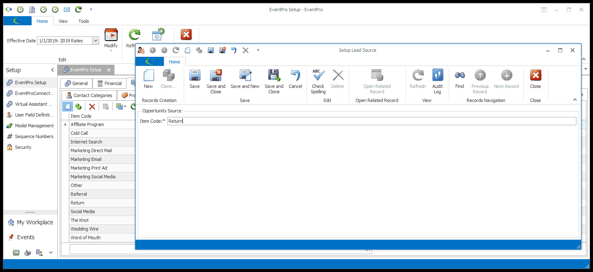The image size is (593, 272).
Task: Select the Wedding Wire row
Action: (102, 229)
